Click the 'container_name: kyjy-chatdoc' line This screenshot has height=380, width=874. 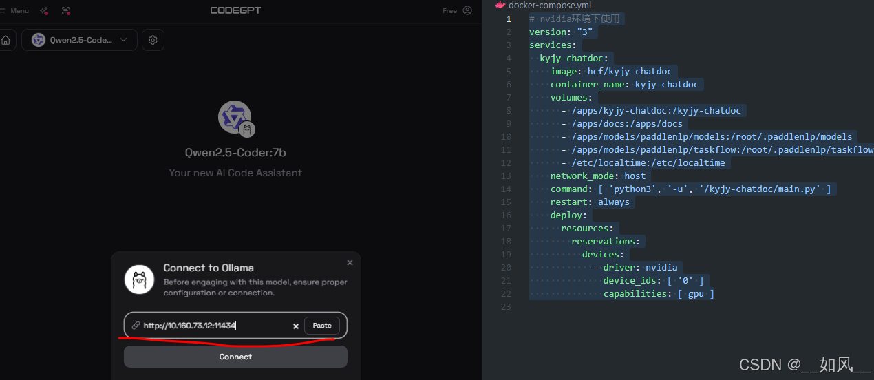pos(624,84)
